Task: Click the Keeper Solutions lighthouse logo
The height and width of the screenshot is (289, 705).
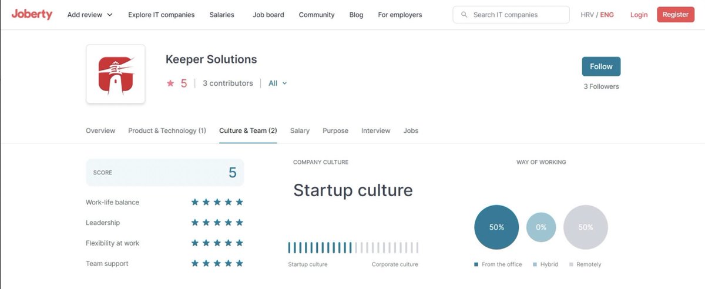Action: pyautogui.click(x=116, y=74)
